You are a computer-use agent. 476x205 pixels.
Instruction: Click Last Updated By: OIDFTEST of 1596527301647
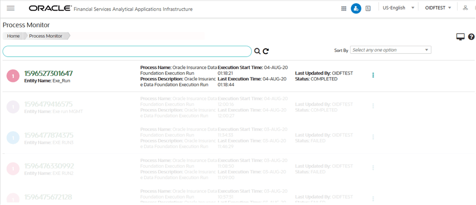[x=324, y=73]
